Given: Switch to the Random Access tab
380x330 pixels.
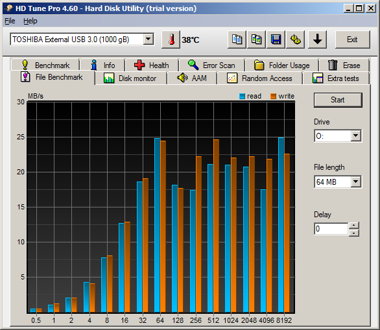Looking at the screenshot, I should tap(259, 78).
